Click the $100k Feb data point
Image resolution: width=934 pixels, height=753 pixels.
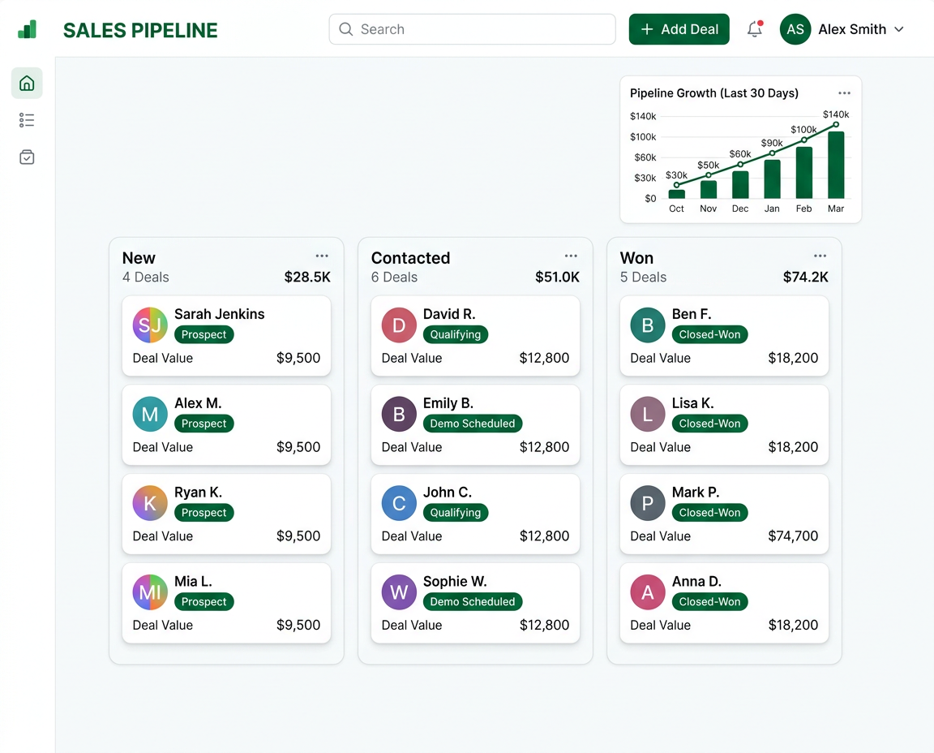(804, 140)
